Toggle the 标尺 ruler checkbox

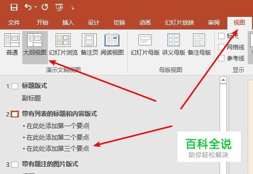222,36
